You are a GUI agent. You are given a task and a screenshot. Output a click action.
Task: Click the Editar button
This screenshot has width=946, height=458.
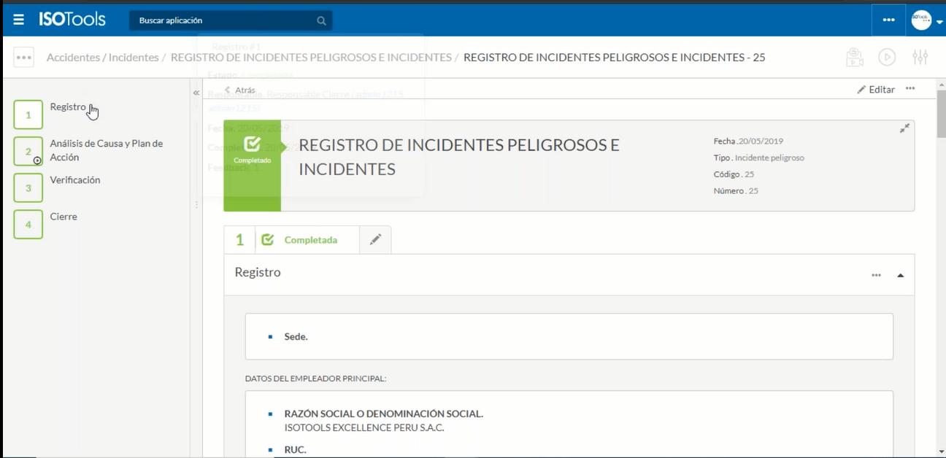876,90
